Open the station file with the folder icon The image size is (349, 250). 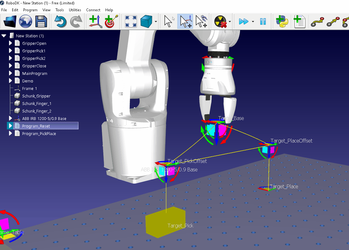(x=10, y=21)
